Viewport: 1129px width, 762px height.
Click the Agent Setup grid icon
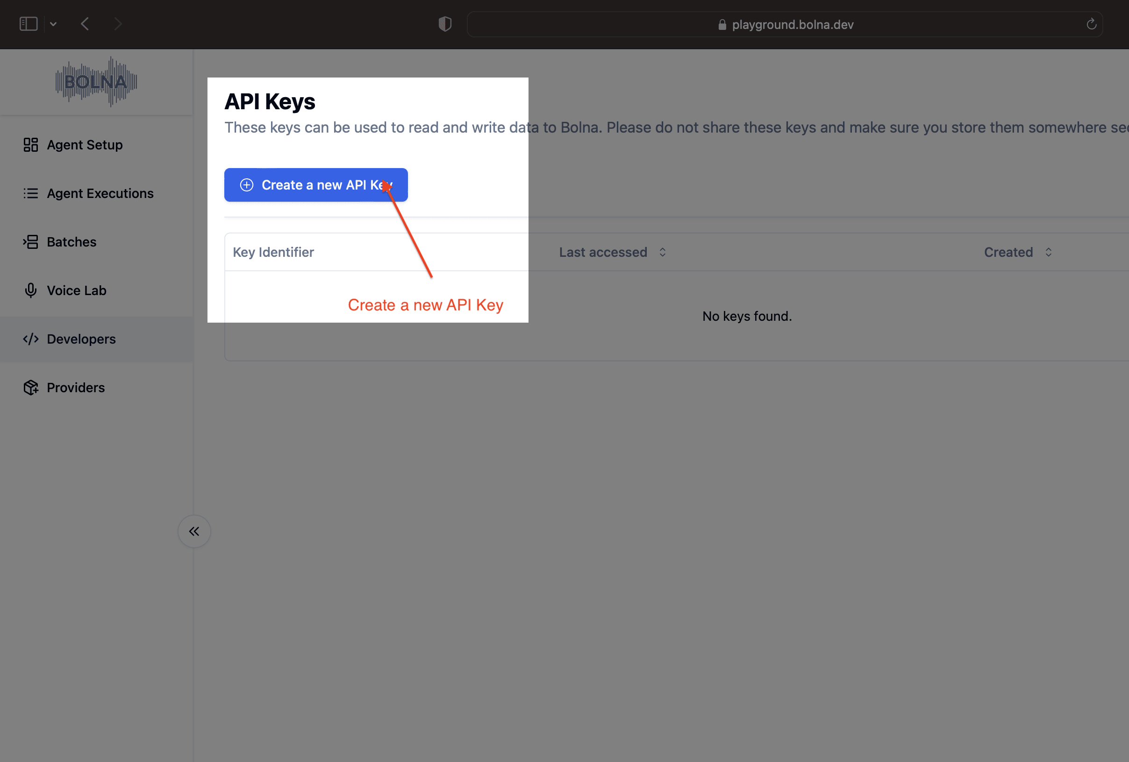coord(30,145)
